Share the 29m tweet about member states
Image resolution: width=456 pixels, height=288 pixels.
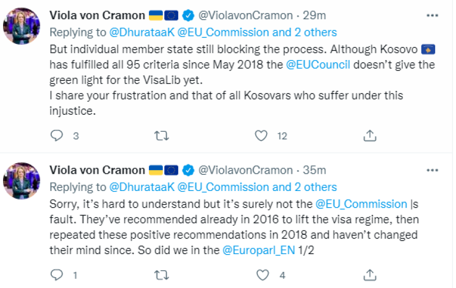coord(370,135)
